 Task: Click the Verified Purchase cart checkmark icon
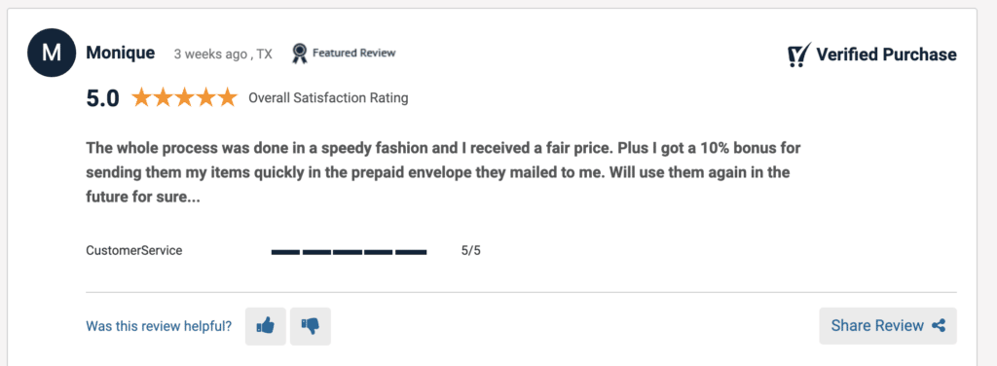tap(799, 55)
